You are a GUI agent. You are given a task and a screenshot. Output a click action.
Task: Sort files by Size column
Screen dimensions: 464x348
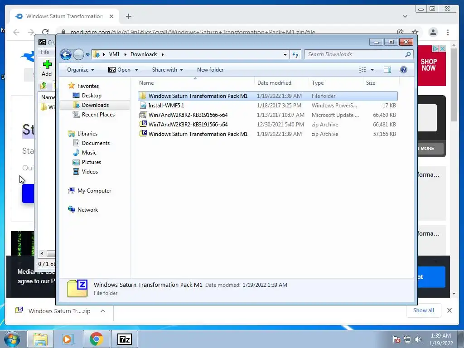pos(381,83)
